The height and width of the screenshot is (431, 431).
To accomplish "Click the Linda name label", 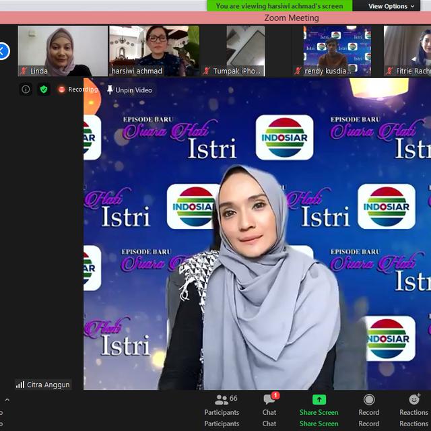I will click(x=39, y=71).
